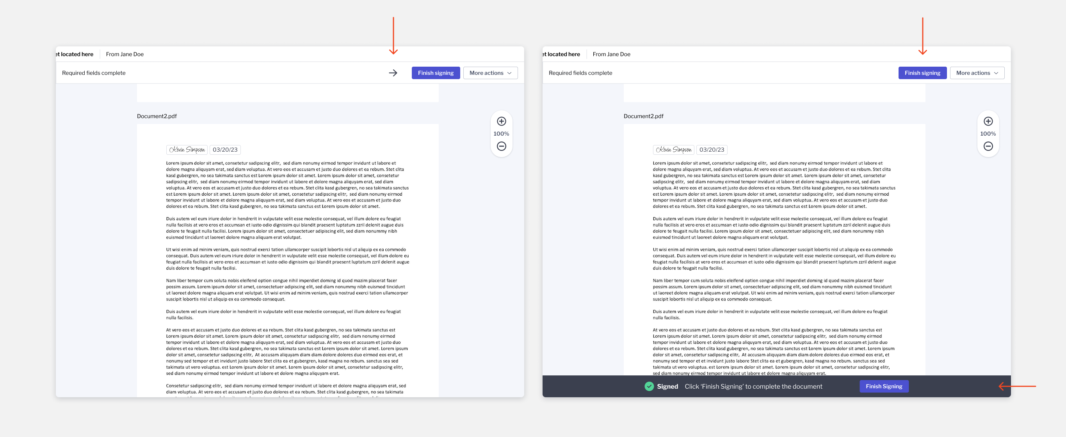Open More actions dropdown in the left screen
This screenshot has height=437, width=1066.
click(490, 73)
